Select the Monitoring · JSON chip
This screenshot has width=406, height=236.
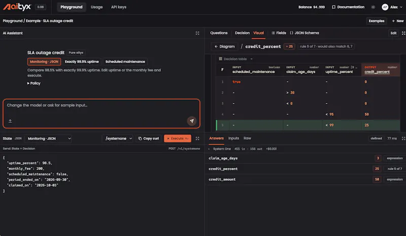point(44,61)
